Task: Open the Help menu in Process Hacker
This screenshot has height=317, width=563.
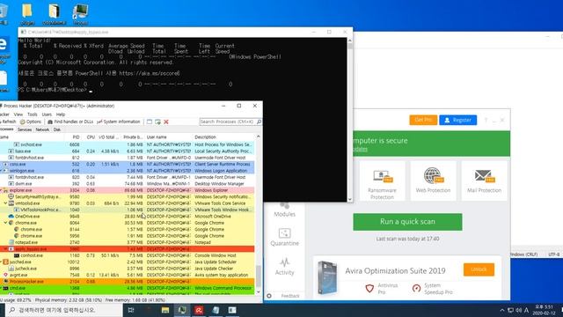Action: [x=61, y=114]
